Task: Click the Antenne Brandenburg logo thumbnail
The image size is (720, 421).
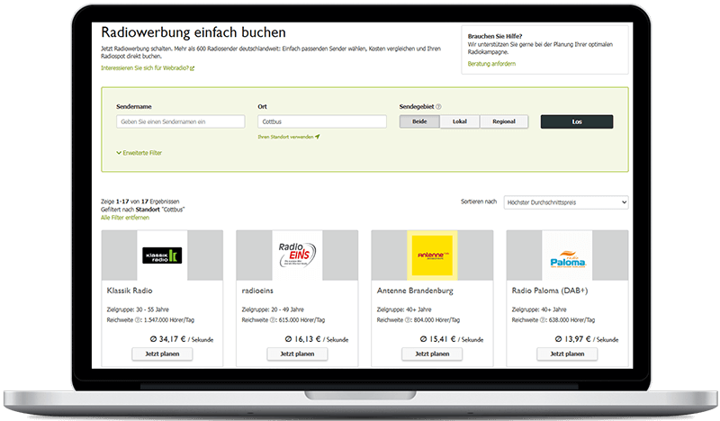Action: point(432,255)
